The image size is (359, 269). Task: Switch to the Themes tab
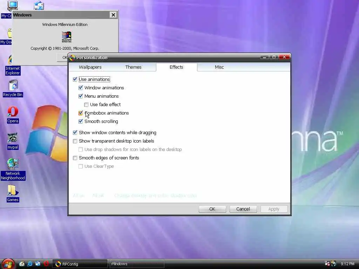pyautogui.click(x=133, y=67)
